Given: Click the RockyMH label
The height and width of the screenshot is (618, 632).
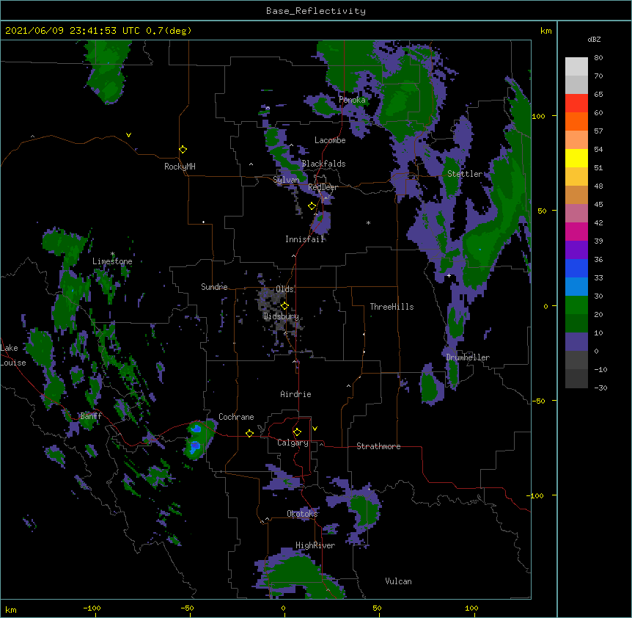Looking at the screenshot, I should coord(180,167).
